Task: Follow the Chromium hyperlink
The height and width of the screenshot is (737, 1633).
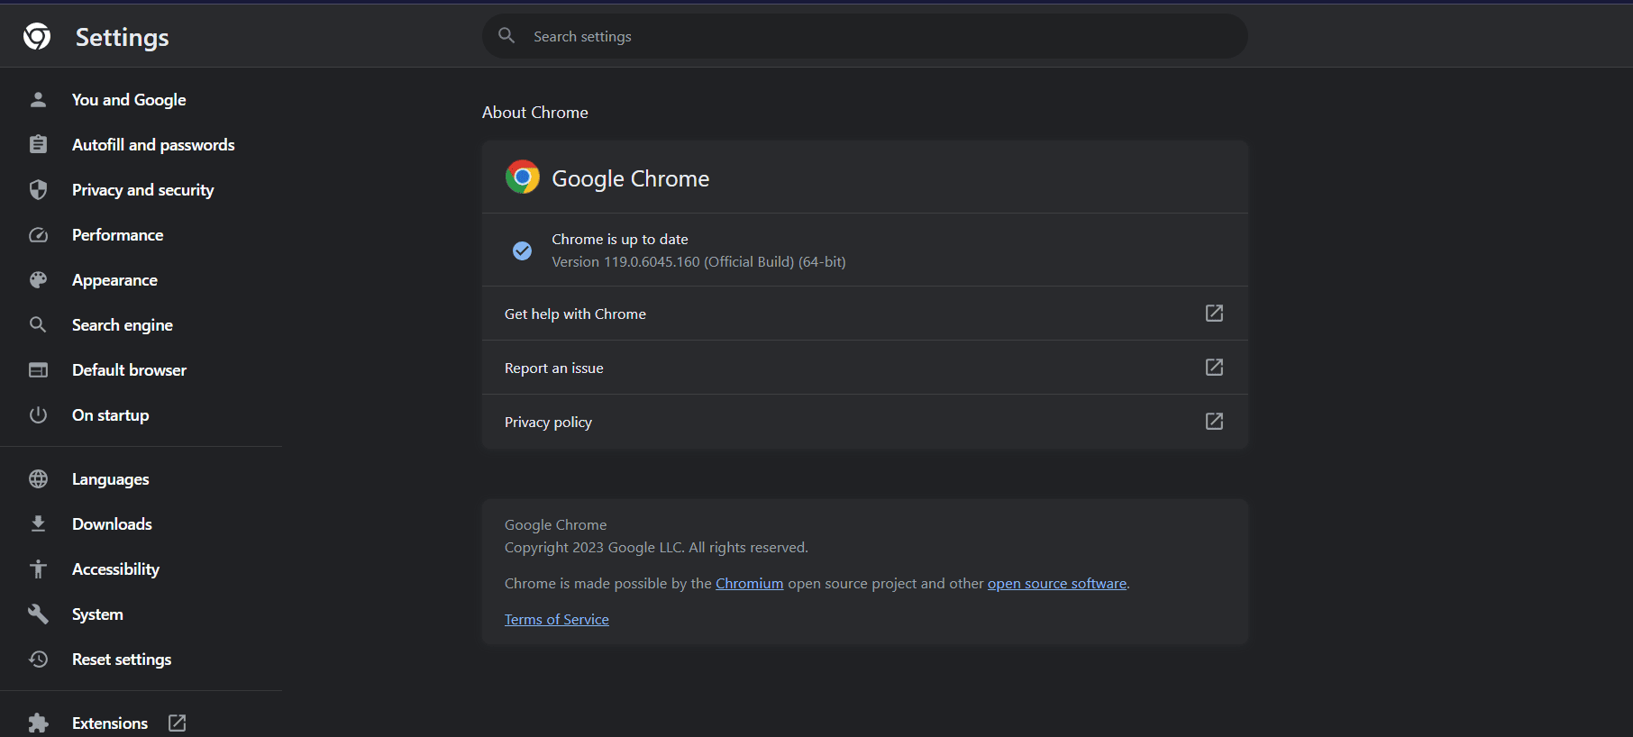Action: click(750, 583)
